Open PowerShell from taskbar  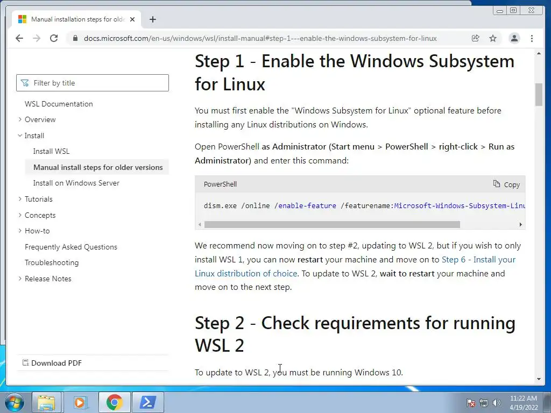pos(148,402)
